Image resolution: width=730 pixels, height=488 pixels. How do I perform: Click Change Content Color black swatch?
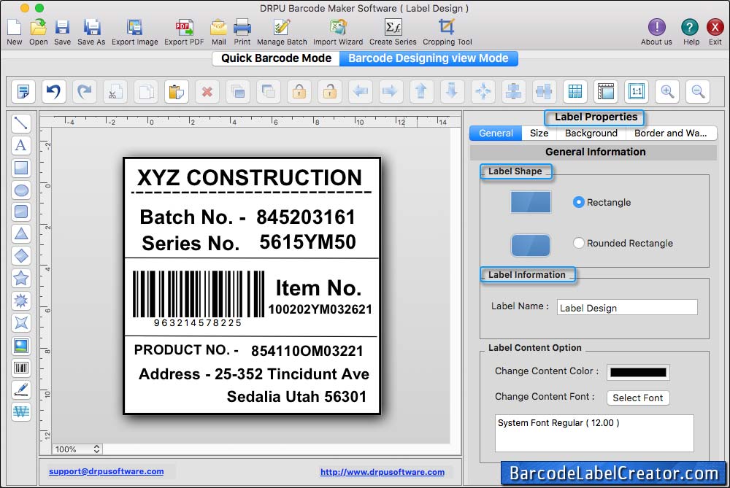[638, 372]
